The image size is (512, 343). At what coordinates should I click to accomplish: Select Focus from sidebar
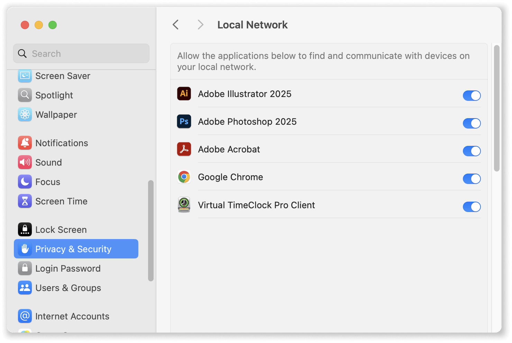[48, 182]
